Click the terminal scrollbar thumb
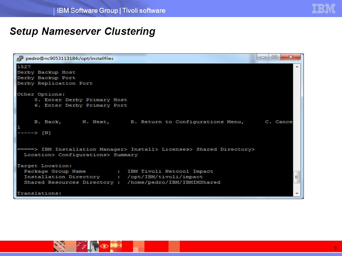Viewport: 342px width, 256px height. point(297,177)
